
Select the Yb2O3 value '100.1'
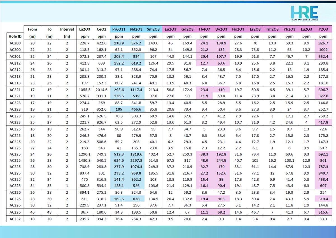pyautogui.click(x=289, y=161)
